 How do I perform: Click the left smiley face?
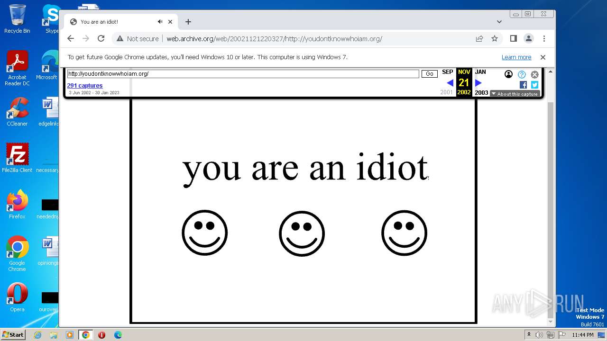205,233
